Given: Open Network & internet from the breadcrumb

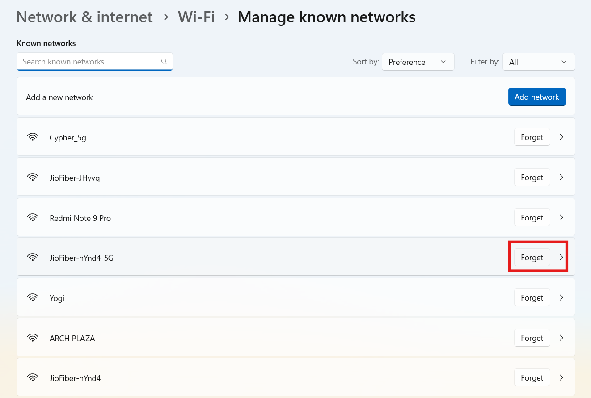Looking at the screenshot, I should (84, 17).
